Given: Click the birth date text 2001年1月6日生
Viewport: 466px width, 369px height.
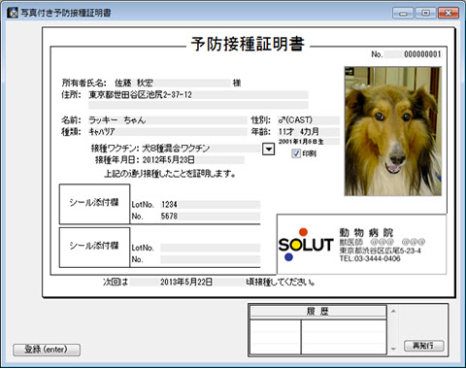Looking at the screenshot, I should (301, 142).
